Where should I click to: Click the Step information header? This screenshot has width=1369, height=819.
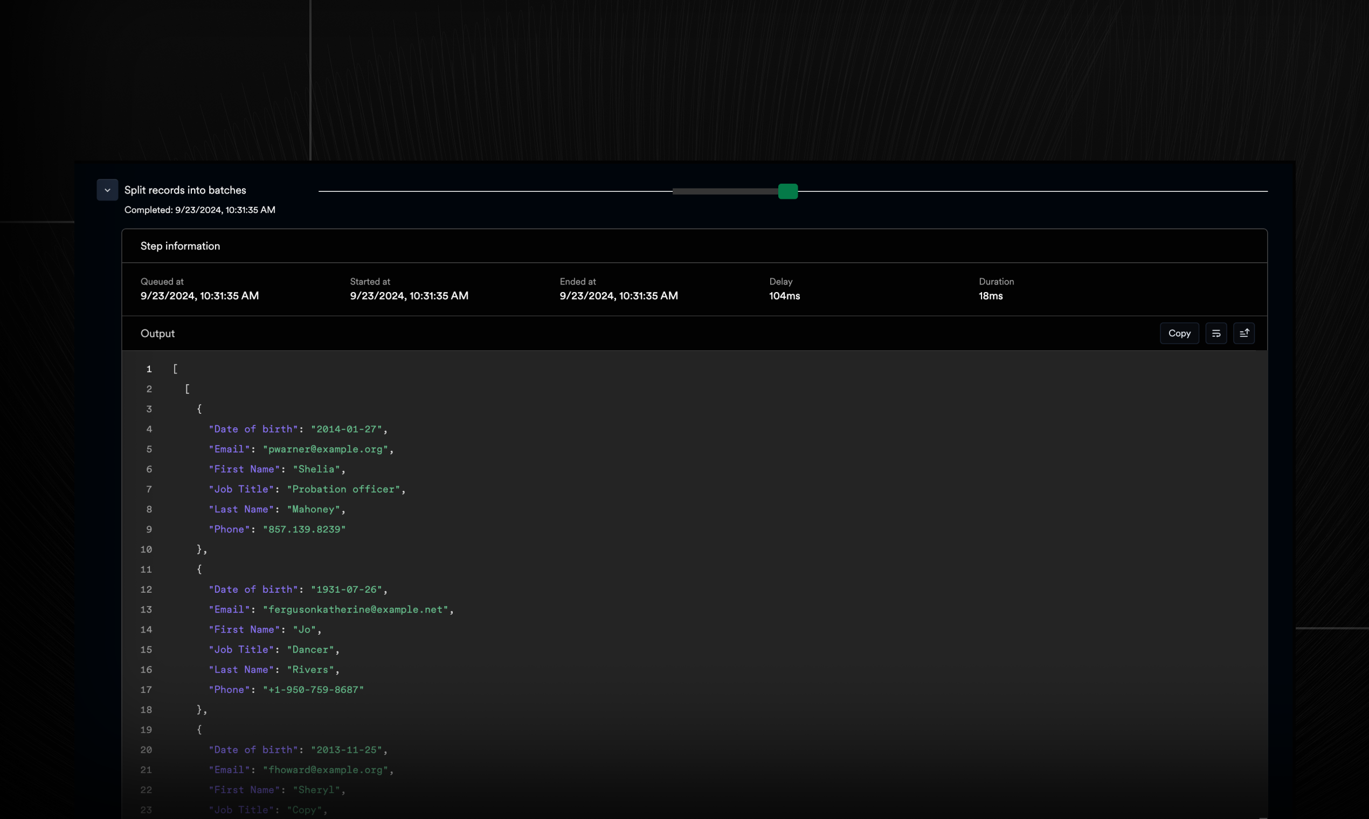180,246
